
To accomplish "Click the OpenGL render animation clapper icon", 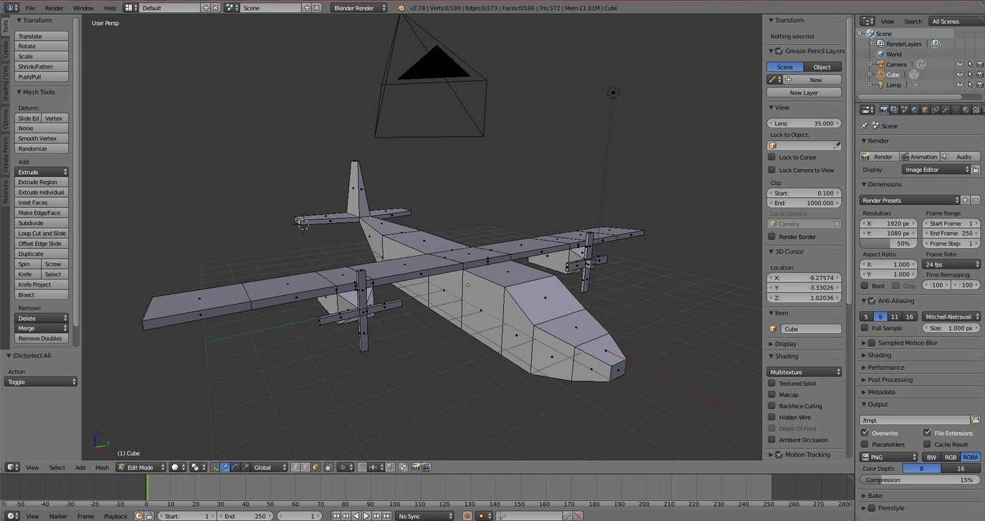I will click(426, 467).
